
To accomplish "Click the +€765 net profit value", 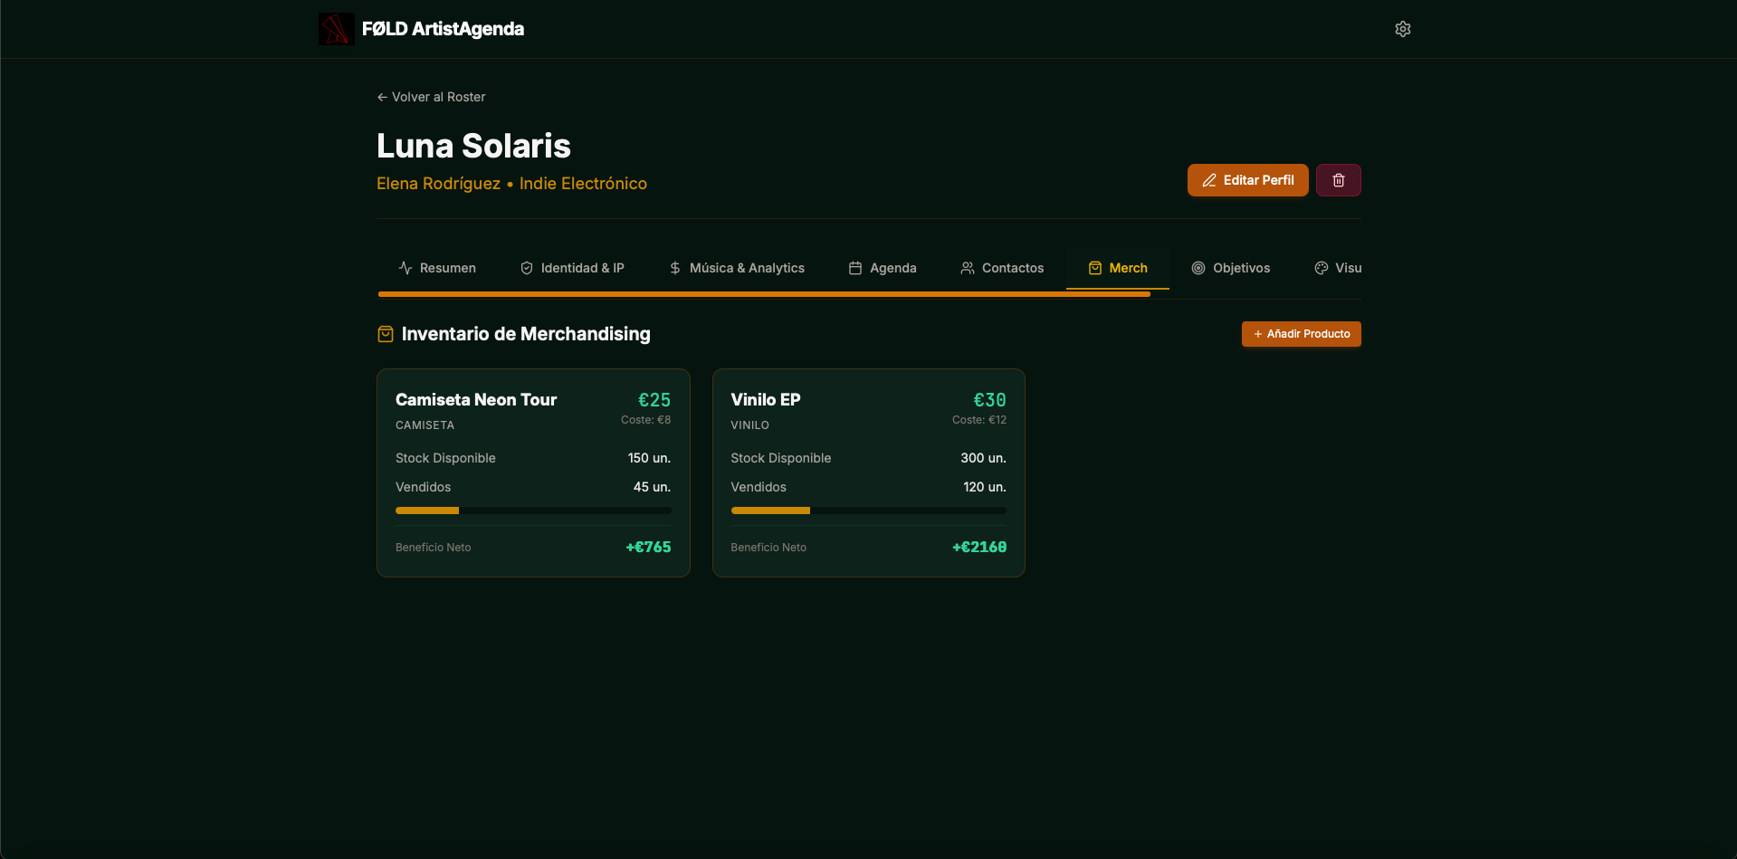I will point(648,547).
